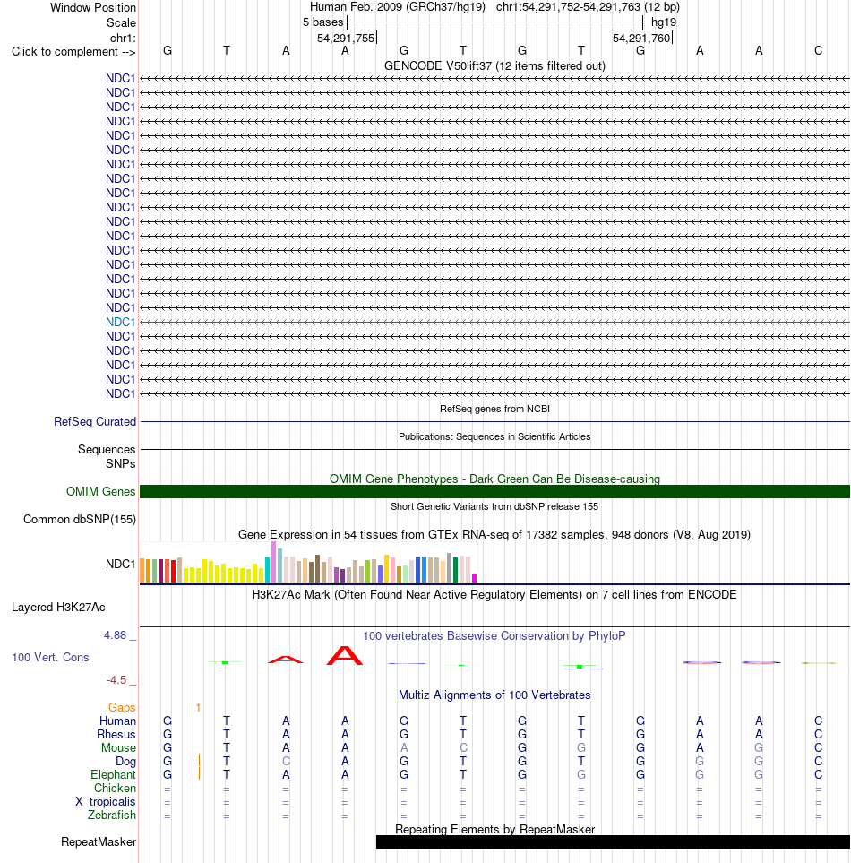
Task: Click the Elephant species label
Action: pos(113,775)
